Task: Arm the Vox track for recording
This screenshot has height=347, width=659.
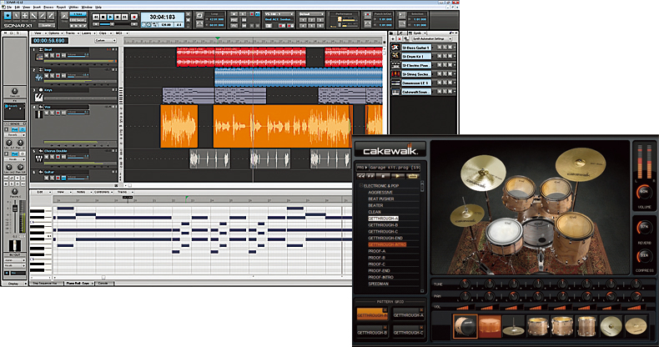Action: click(x=58, y=113)
